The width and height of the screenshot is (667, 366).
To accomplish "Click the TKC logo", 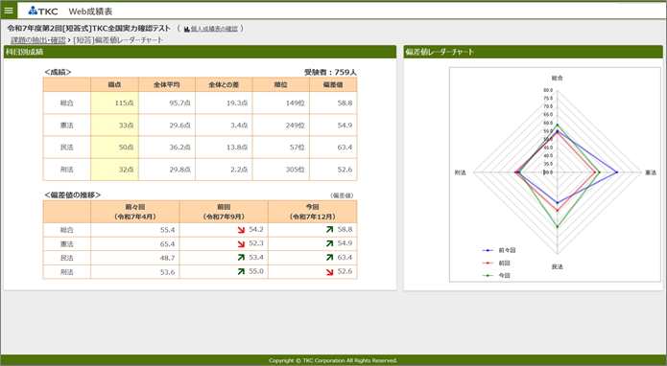I will [x=43, y=11].
